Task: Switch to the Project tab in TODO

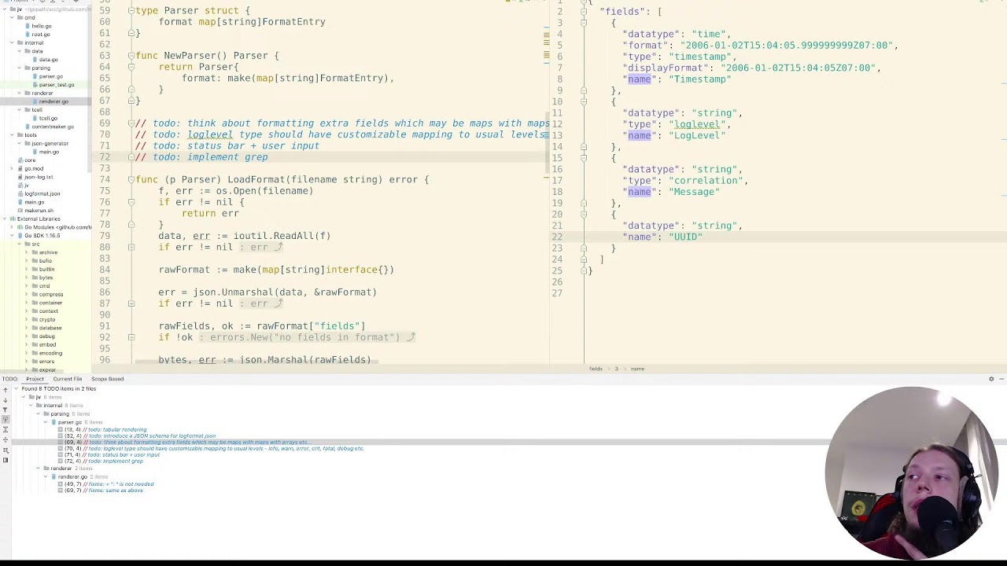Action: [35, 379]
